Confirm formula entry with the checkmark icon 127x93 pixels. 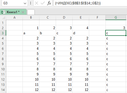point(43,3)
